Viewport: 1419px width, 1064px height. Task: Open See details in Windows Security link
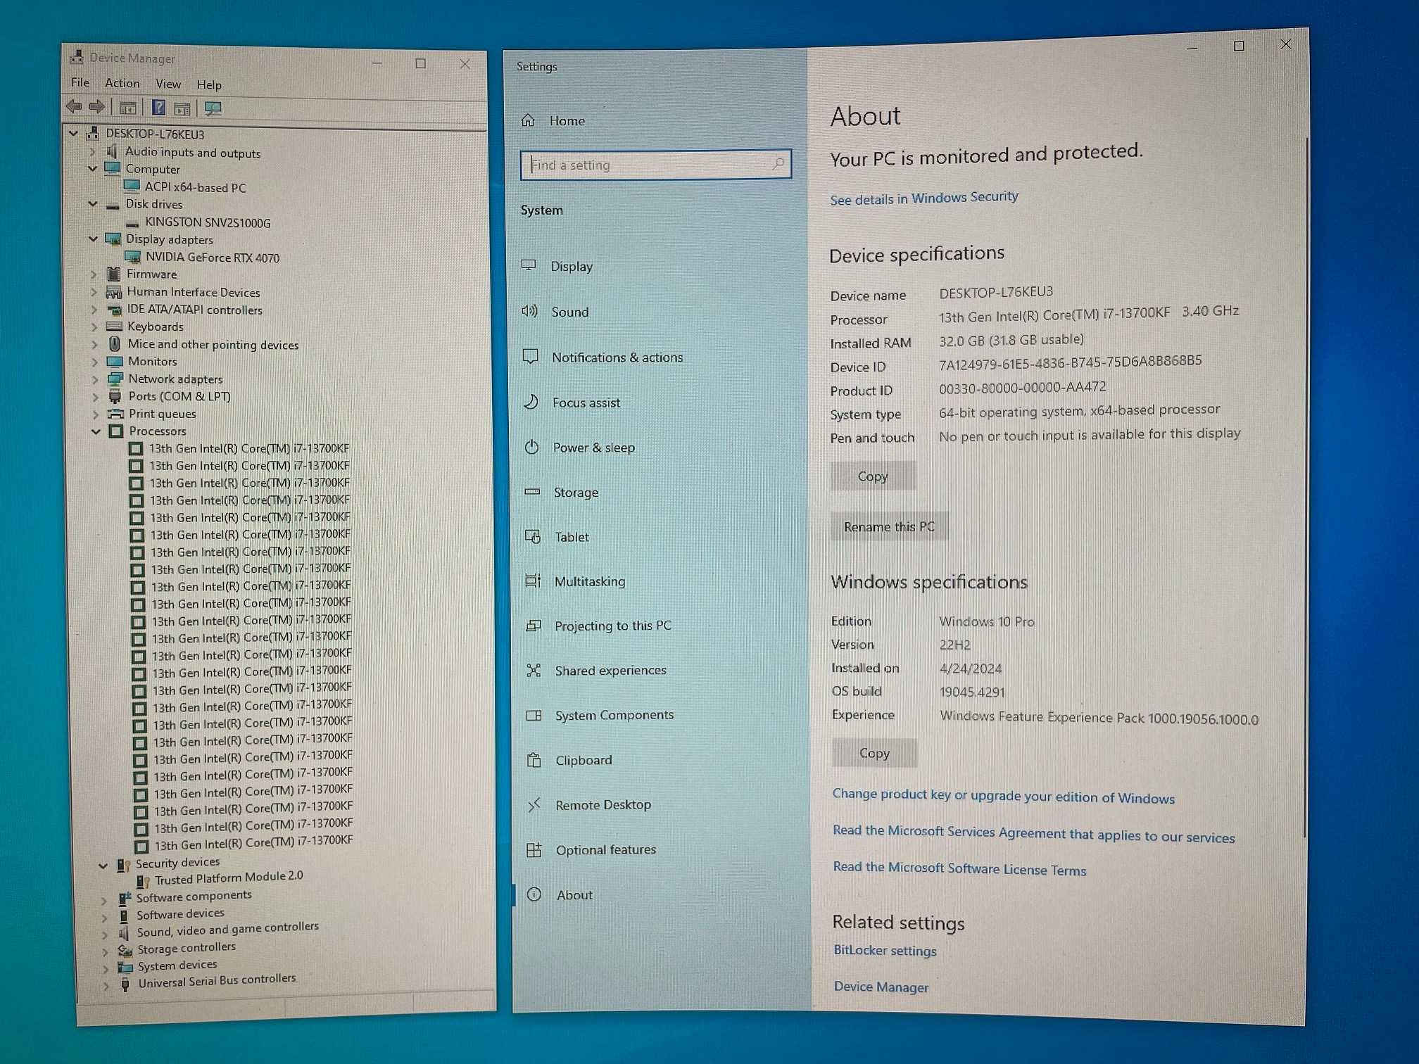[923, 198]
